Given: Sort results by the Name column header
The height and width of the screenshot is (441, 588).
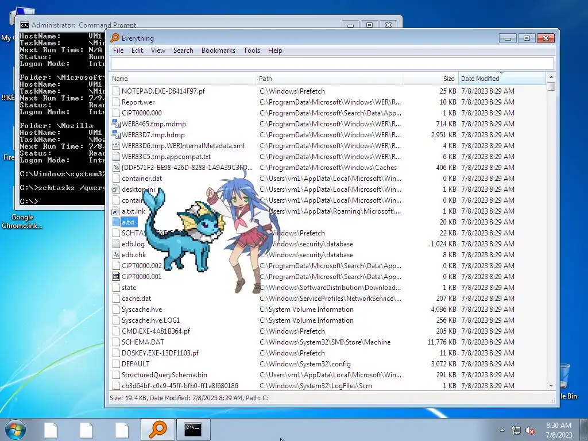Looking at the screenshot, I should click(x=183, y=79).
